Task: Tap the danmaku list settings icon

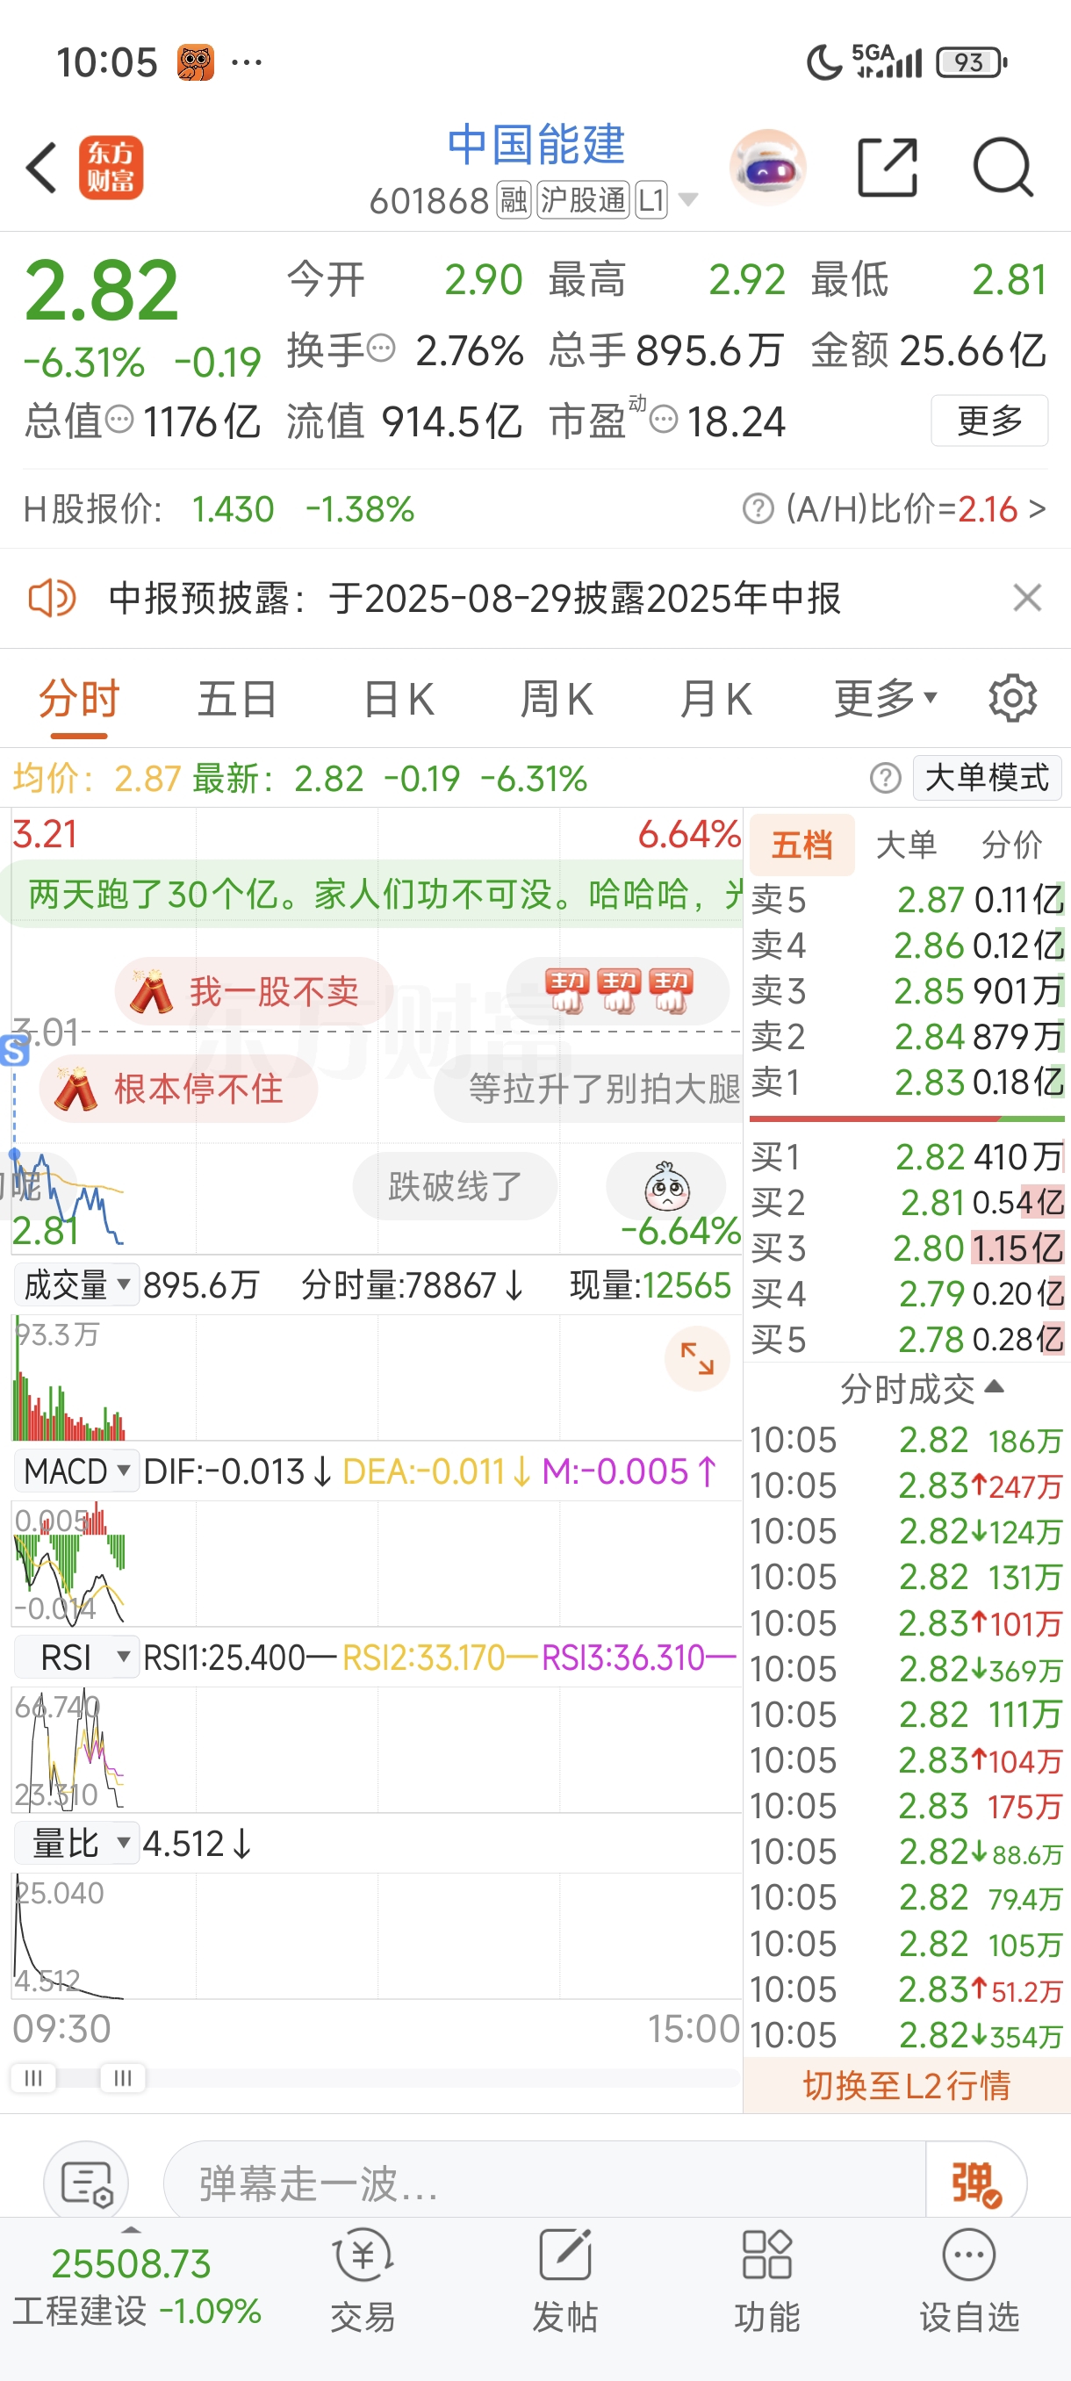Action: click(x=86, y=2183)
